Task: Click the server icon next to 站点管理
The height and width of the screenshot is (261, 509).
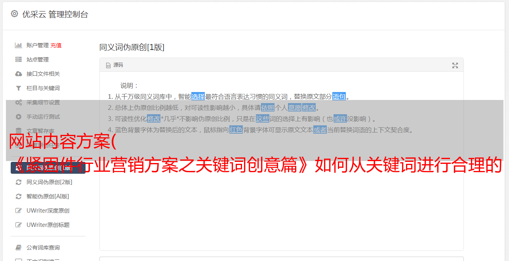Action: (18, 59)
